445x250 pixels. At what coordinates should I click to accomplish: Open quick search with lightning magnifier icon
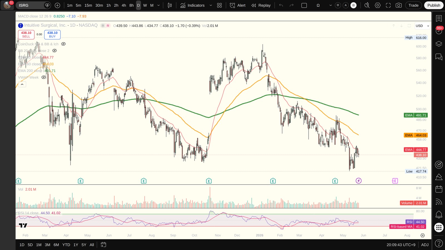tap(367, 5)
